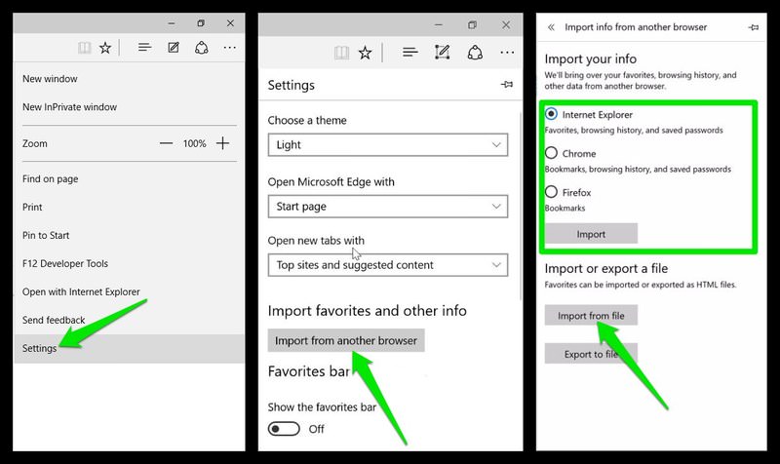This screenshot has height=464, width=780.
Task: Click the Import button
Action: coord(591,234)
